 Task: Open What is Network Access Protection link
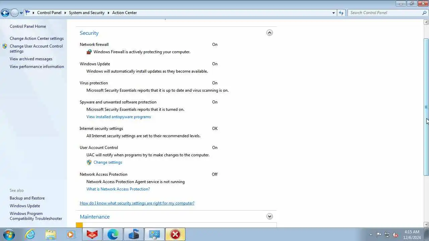click(x=118, y=189)
